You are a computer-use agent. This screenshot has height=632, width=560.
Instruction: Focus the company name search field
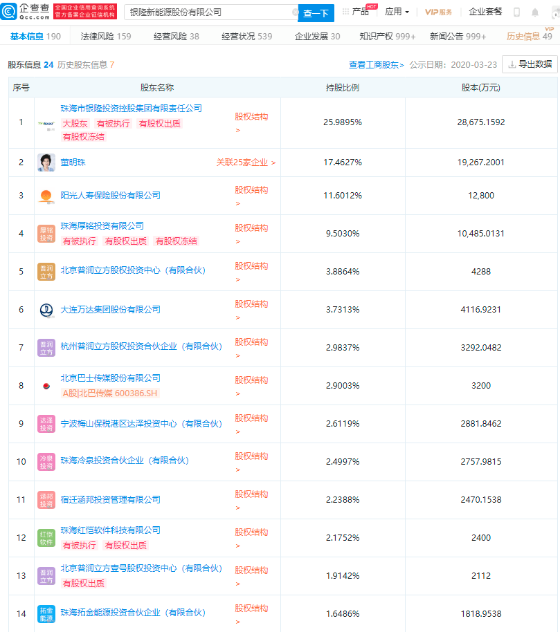pyautogui.click(x=210, y=12)
